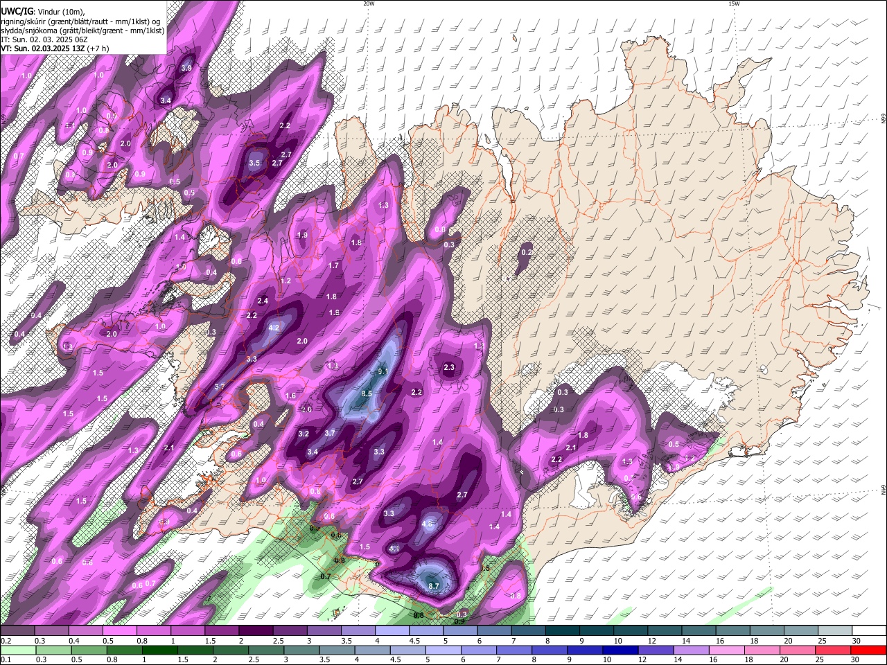Image resolution: width=887 pixels, height=665 pixels.
Task: Click the darkest purple snow swatch at 2
Action: [x=256, y=630]
